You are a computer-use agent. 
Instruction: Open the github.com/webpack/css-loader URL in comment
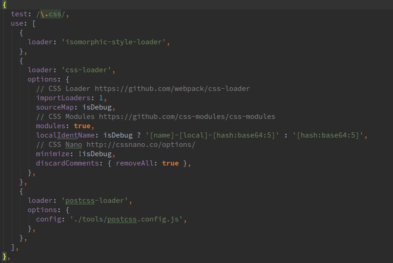172,89
